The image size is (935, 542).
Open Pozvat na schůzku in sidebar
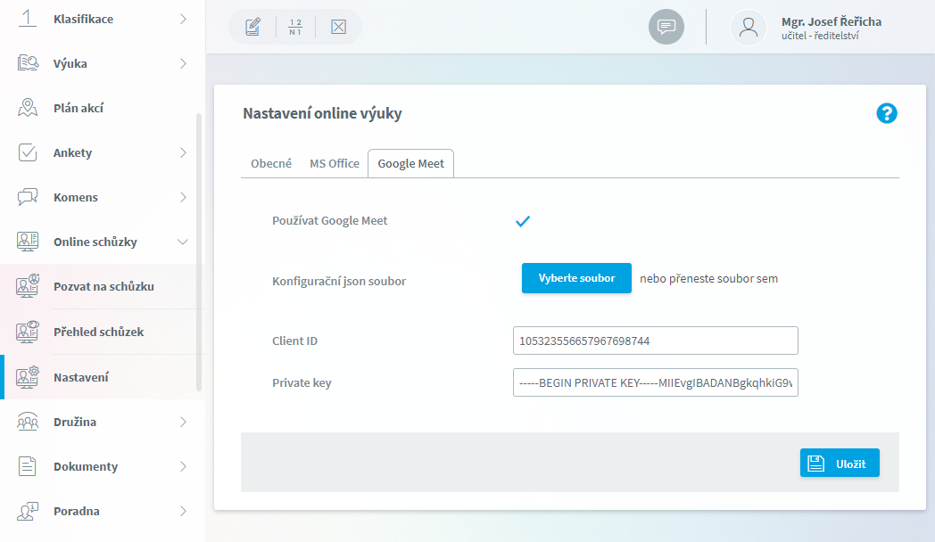pos(103,286)
